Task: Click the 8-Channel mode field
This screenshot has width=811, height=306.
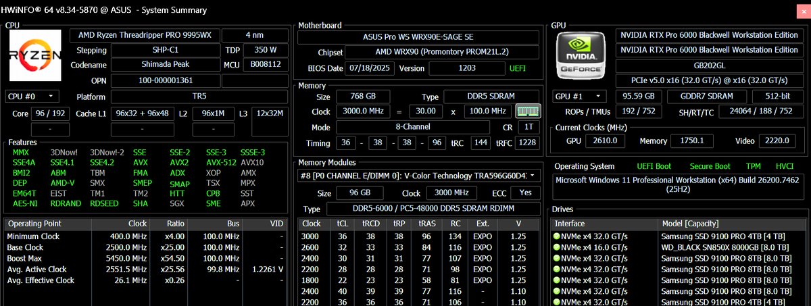Action: [x=413, y=127]
